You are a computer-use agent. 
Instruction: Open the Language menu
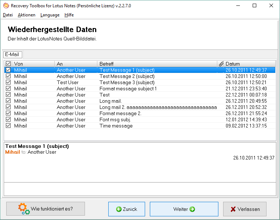50,15
